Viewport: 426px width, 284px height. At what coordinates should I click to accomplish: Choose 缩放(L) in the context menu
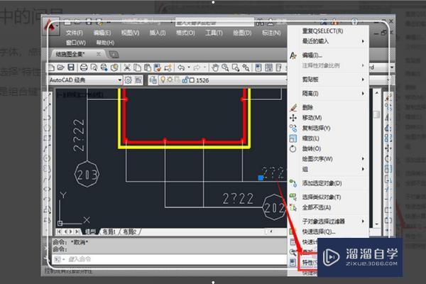[x=328, y=138]
